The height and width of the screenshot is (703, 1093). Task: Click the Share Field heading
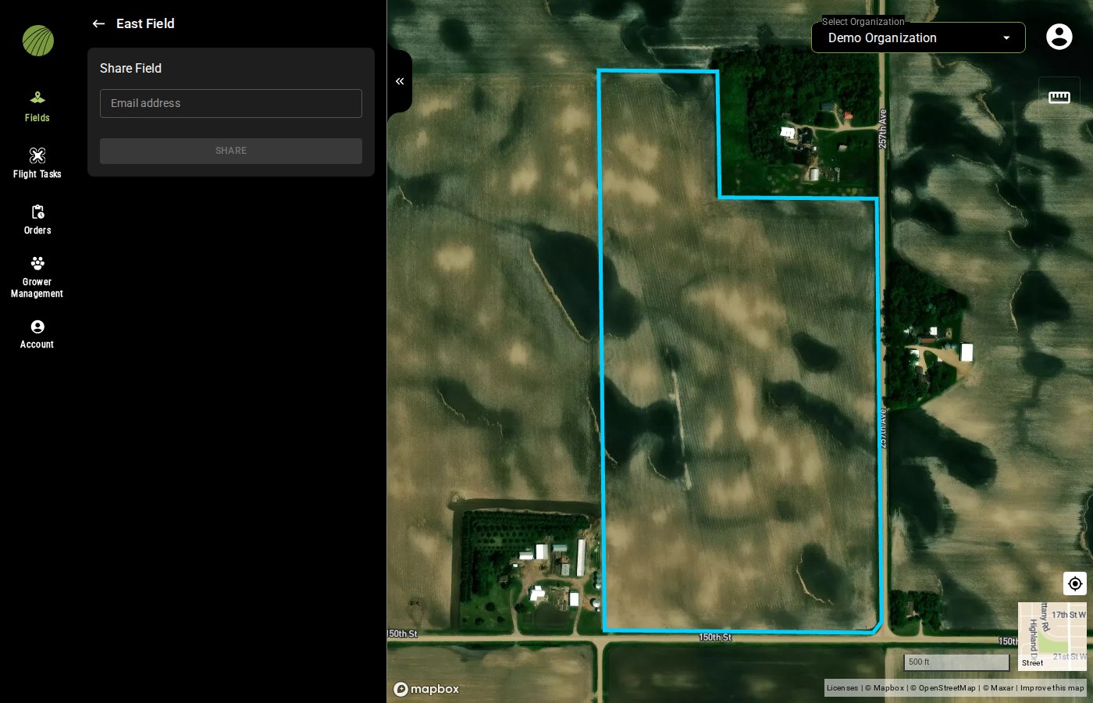point(130,69)
